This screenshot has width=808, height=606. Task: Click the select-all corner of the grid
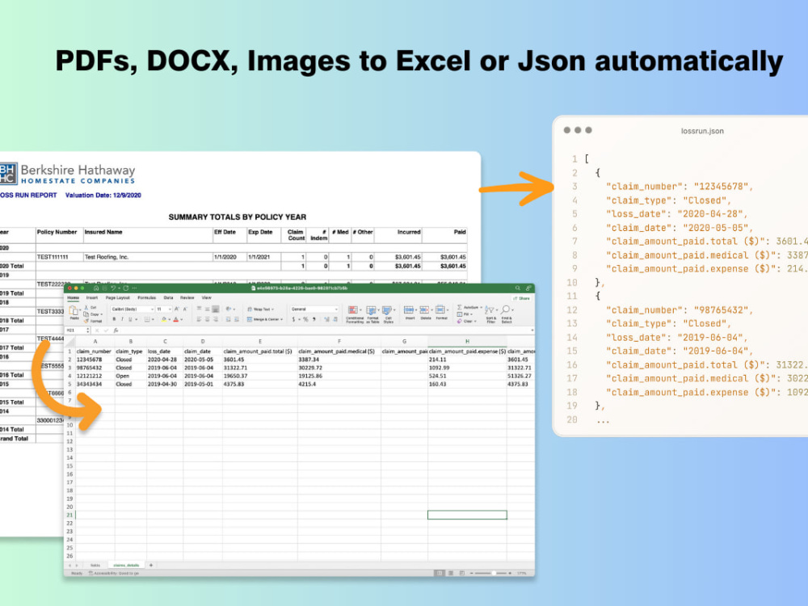coord(69,341)
